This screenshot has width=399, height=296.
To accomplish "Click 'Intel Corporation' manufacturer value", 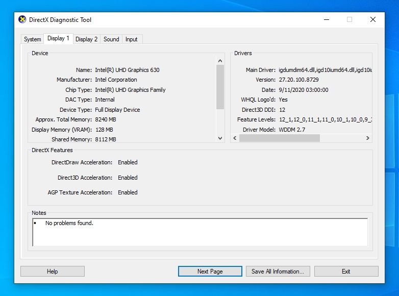I will tap(116, 80).
